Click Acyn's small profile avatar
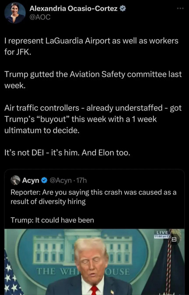This screenshot has height=295, width=189. click(x=15, y=180)
